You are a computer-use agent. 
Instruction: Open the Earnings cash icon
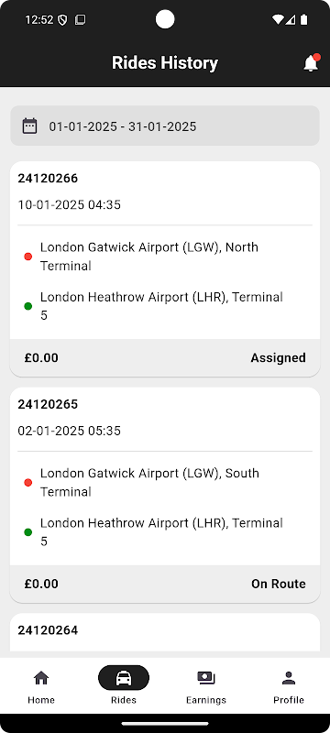click(x=206, y=678)
